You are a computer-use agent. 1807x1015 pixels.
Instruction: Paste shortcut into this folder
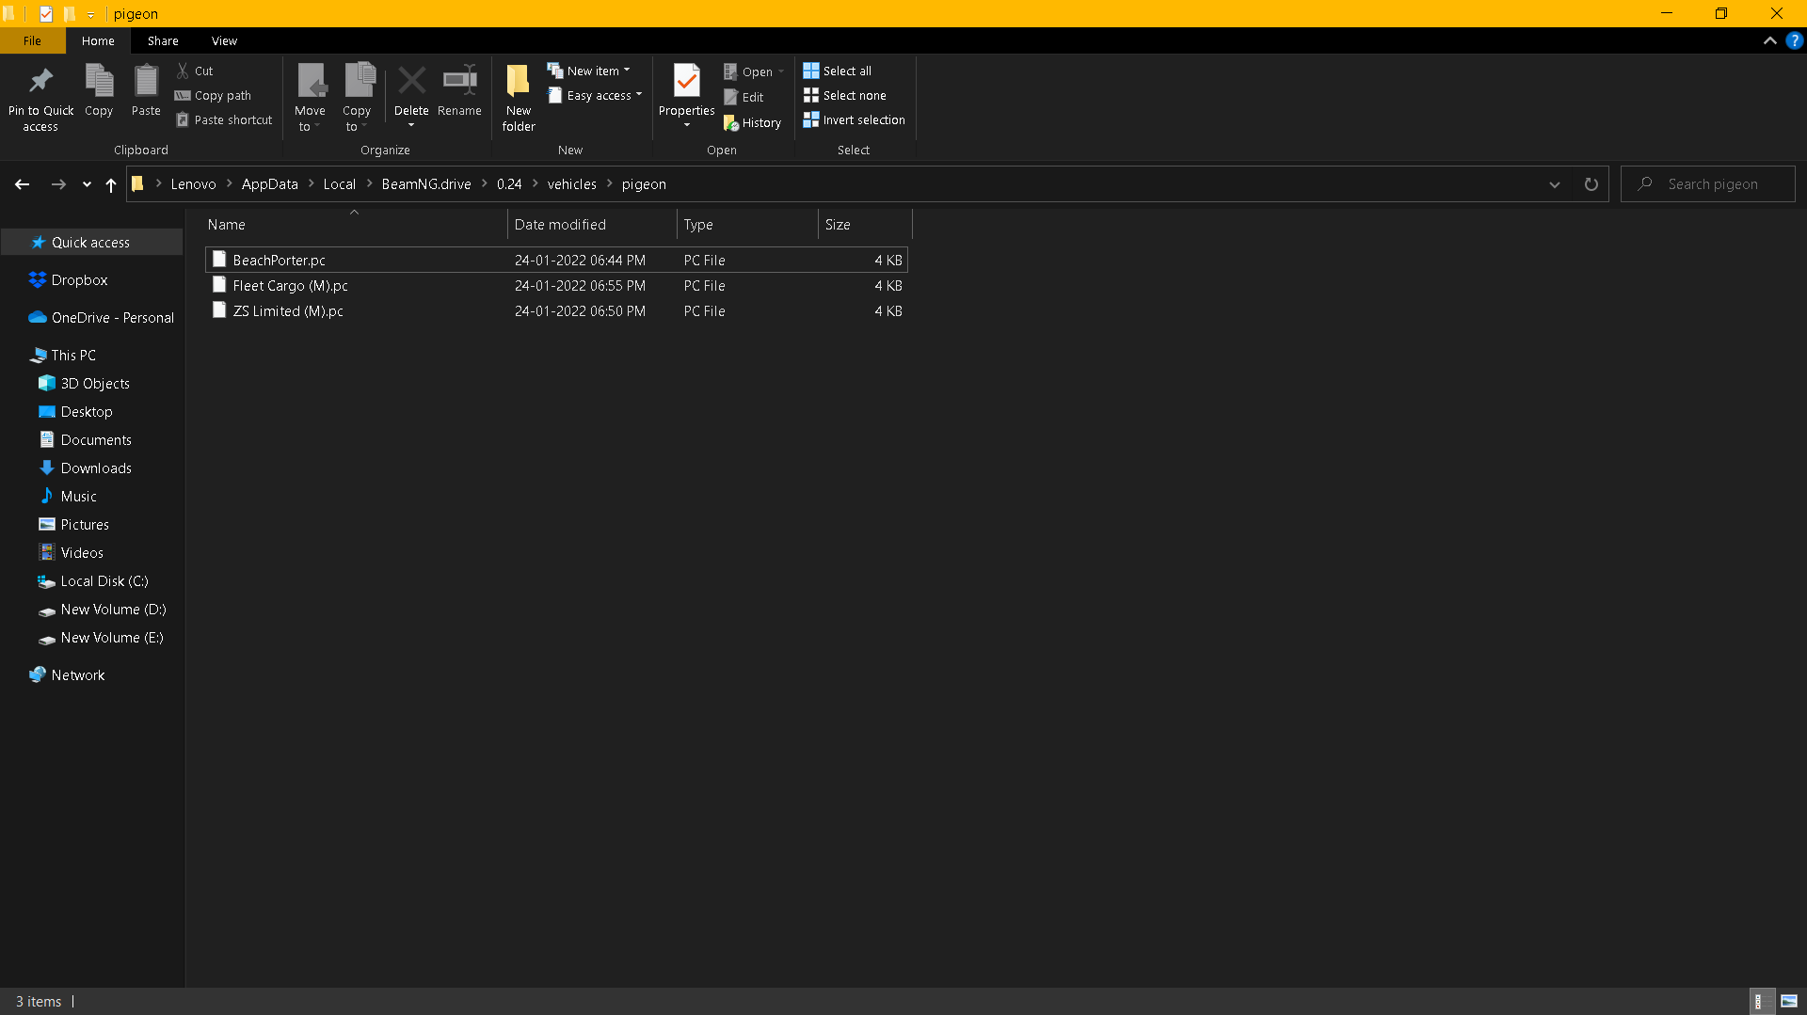point(224,119)
